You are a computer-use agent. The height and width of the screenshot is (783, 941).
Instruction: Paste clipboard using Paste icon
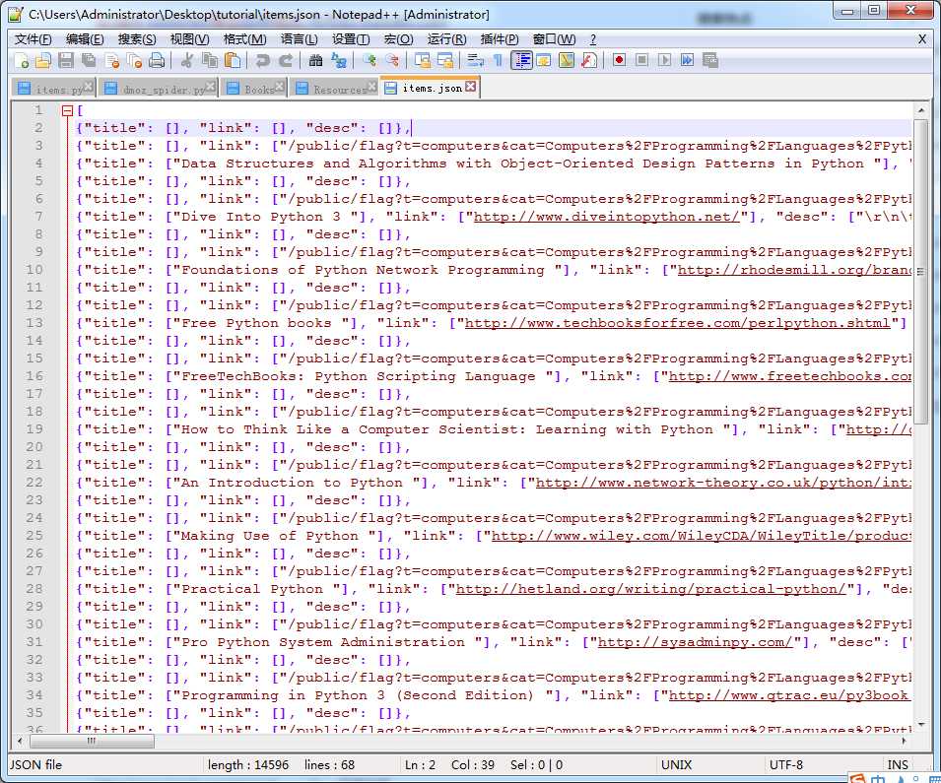[x=233, y=60]
